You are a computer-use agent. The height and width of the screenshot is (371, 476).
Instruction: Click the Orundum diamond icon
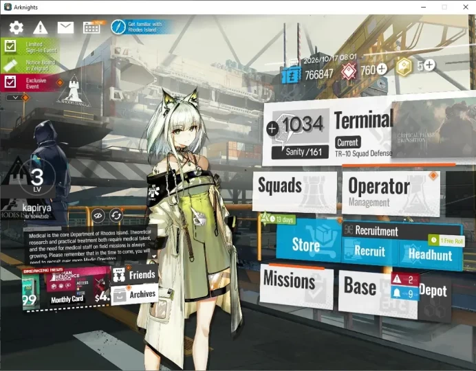click(349, 72)
